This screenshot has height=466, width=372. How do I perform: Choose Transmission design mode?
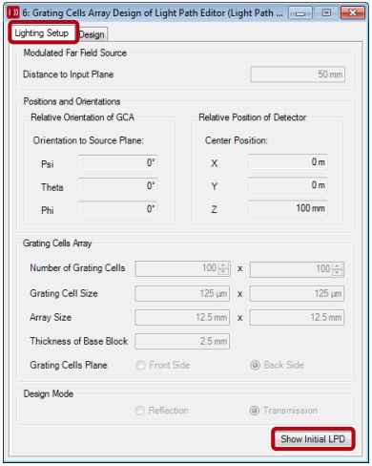255,411
